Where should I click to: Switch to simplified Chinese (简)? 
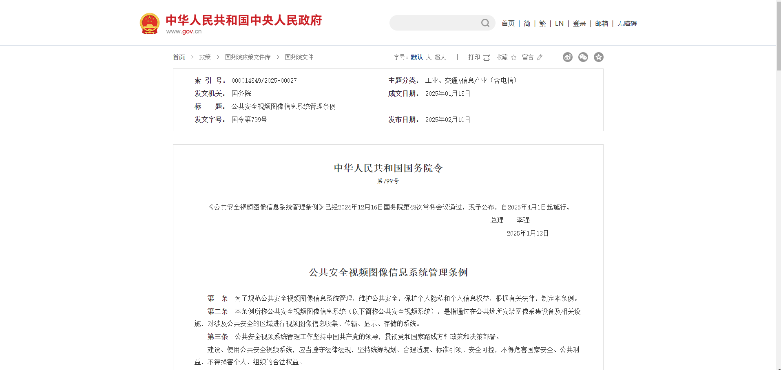(x=527, y=23)
